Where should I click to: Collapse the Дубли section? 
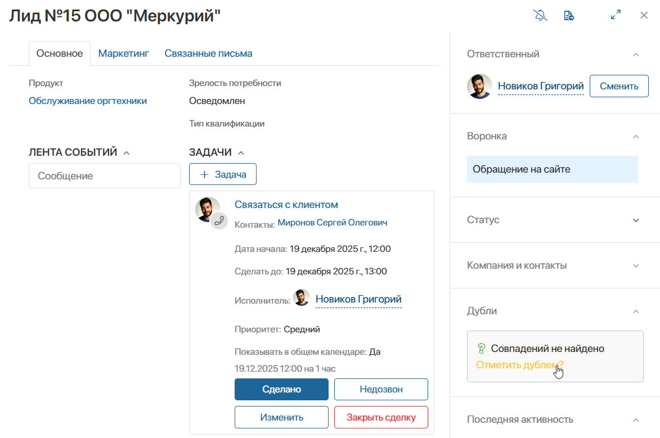pyautogui.click(x=636, y=311)
